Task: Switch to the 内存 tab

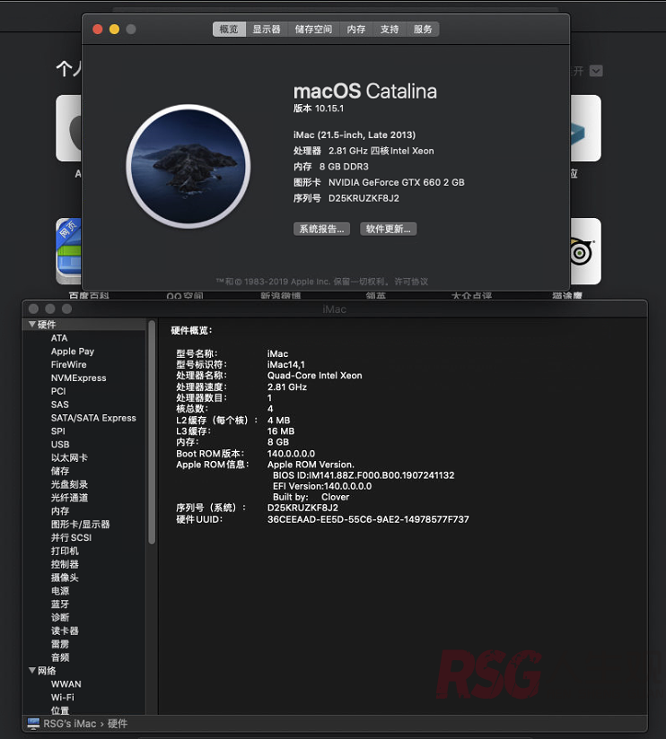Action: pyautogui.click(x=356, y=30)
